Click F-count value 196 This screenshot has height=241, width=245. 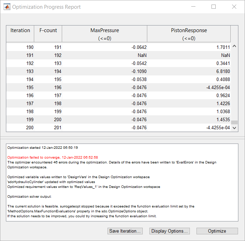(48, 87)
